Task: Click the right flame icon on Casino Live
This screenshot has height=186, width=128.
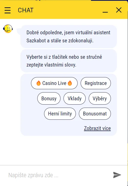Action: 70,83
